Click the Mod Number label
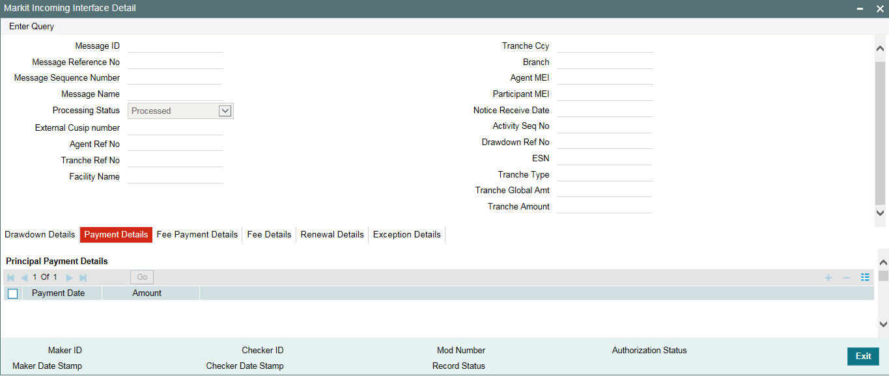This screenshot has width=889, height=376. [461, 350]
